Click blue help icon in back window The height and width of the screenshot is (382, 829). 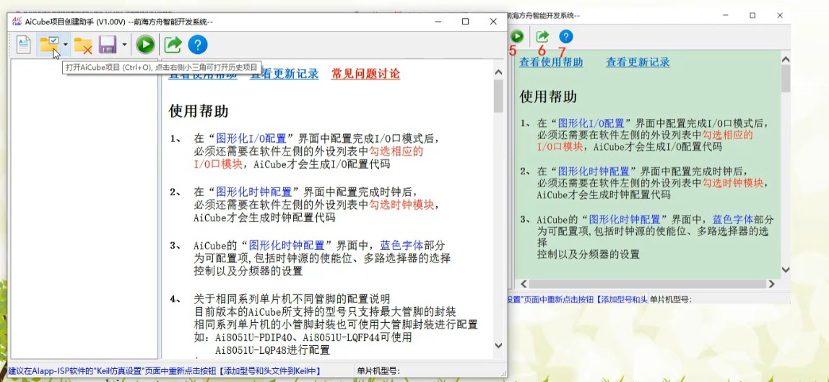point(565,37)
